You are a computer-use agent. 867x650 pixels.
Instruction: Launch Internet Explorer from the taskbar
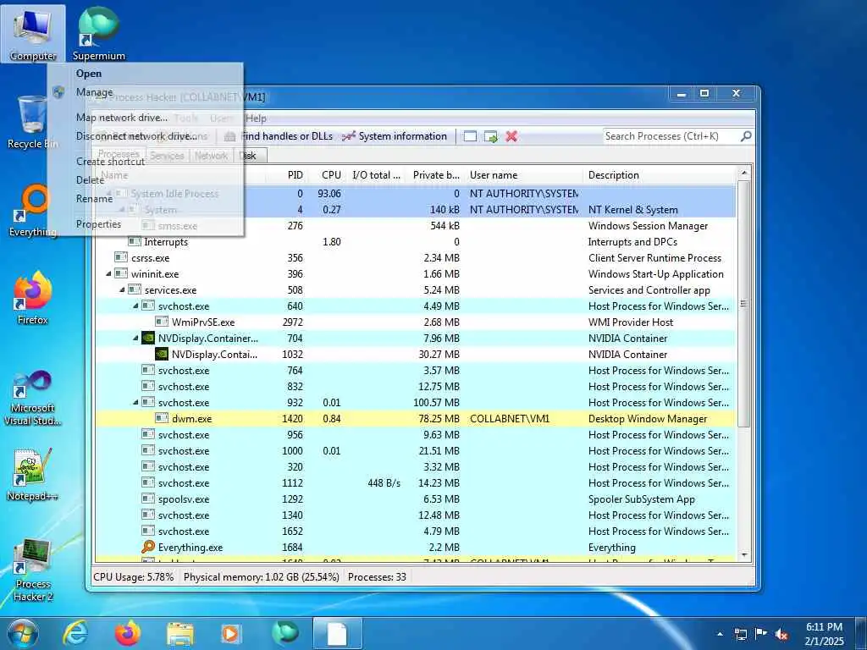[75, 633]
